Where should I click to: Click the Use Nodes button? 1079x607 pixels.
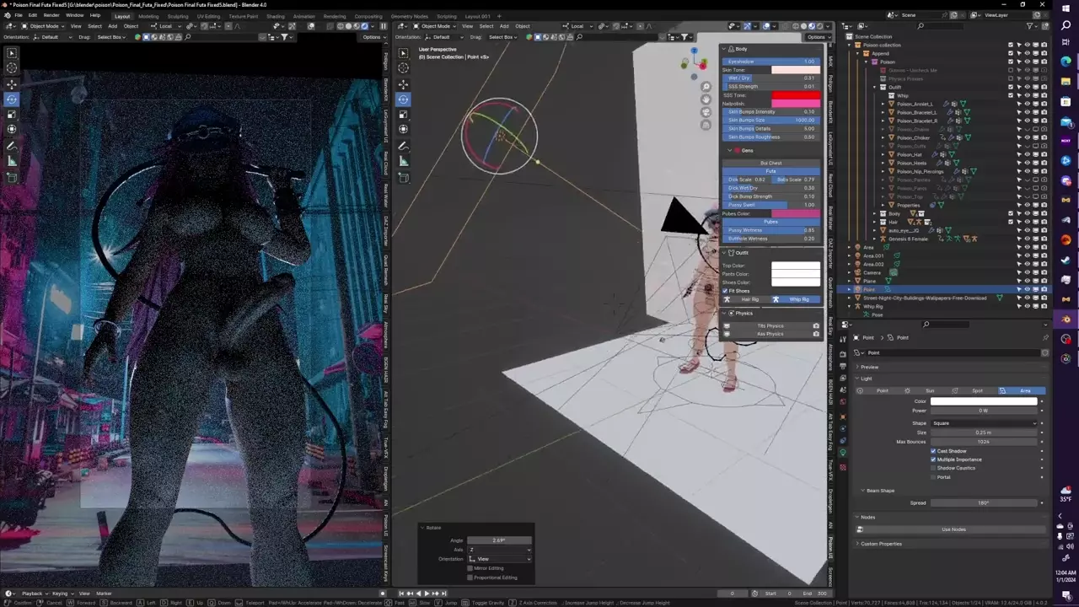click(953, 529)
